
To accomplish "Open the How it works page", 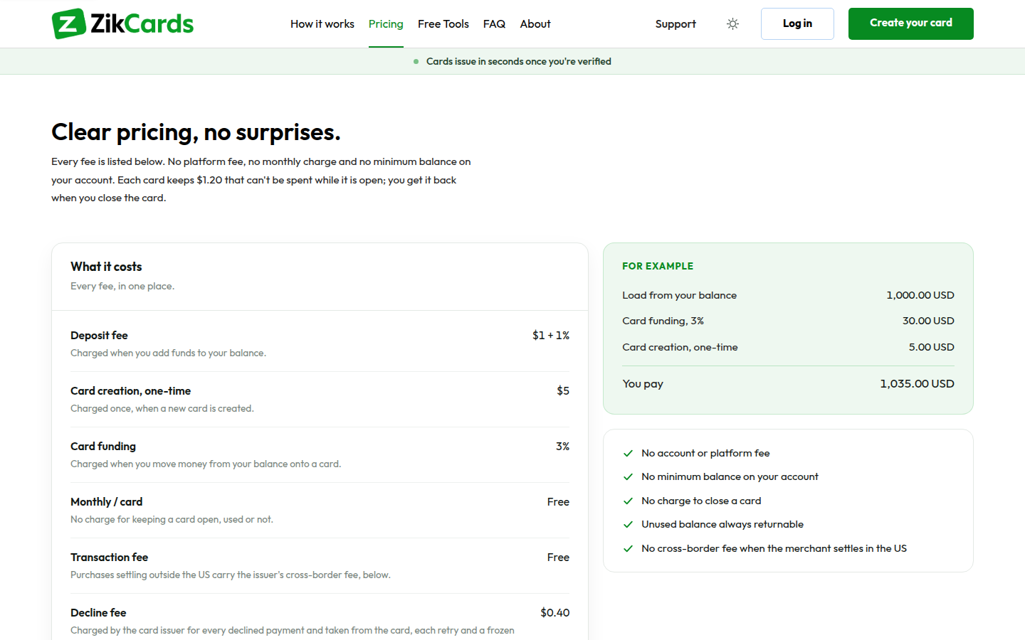I will [322, 24].
